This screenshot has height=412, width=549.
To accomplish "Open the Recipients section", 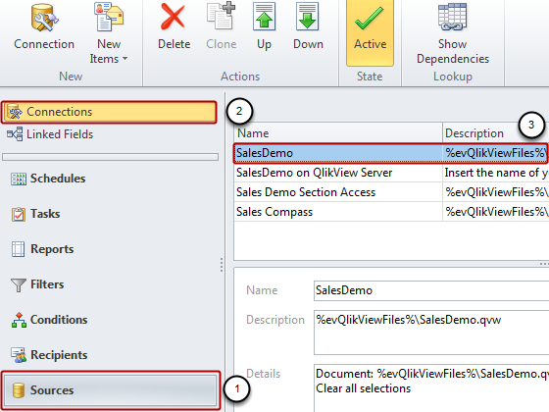I will 59,355.
